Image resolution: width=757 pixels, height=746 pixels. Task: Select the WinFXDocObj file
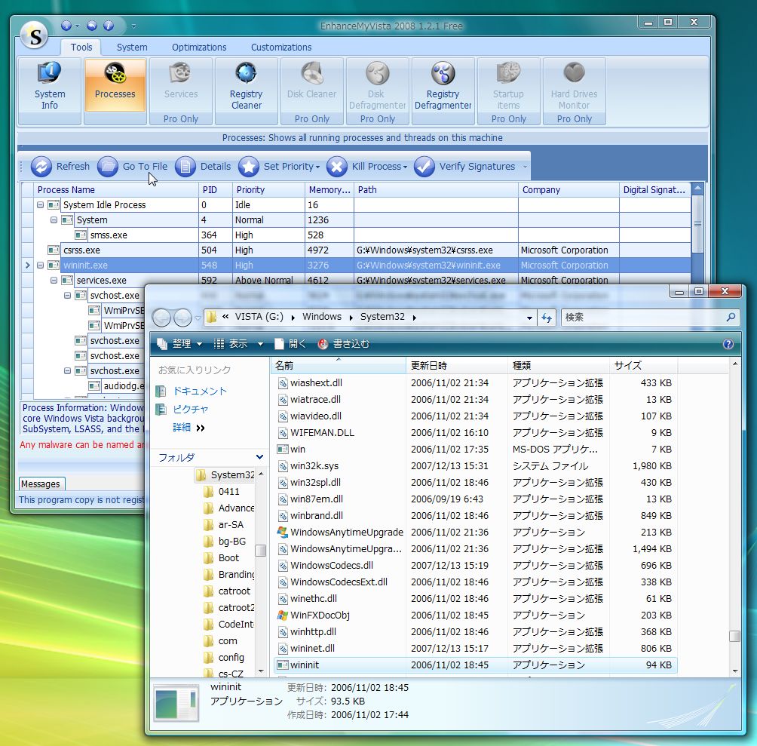coord(476,616)
